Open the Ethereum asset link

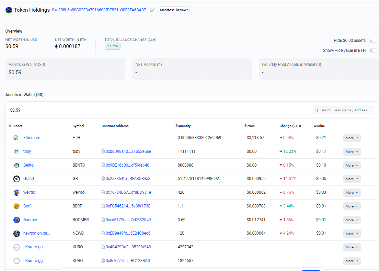pos(32,137)
